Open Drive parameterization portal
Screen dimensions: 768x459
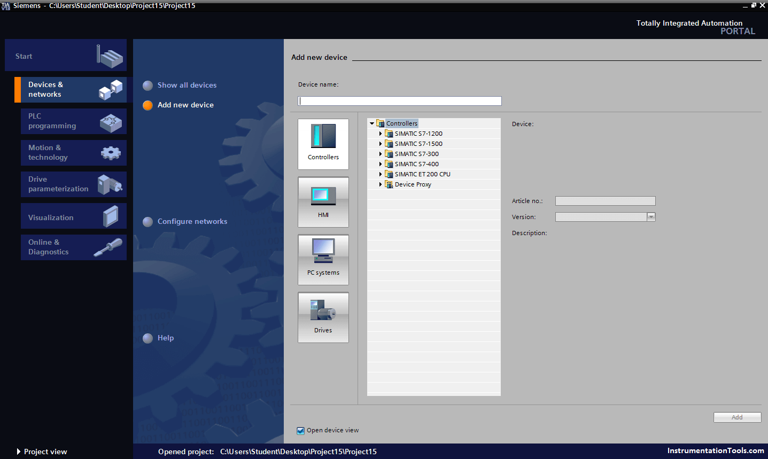tap(74, 184)
